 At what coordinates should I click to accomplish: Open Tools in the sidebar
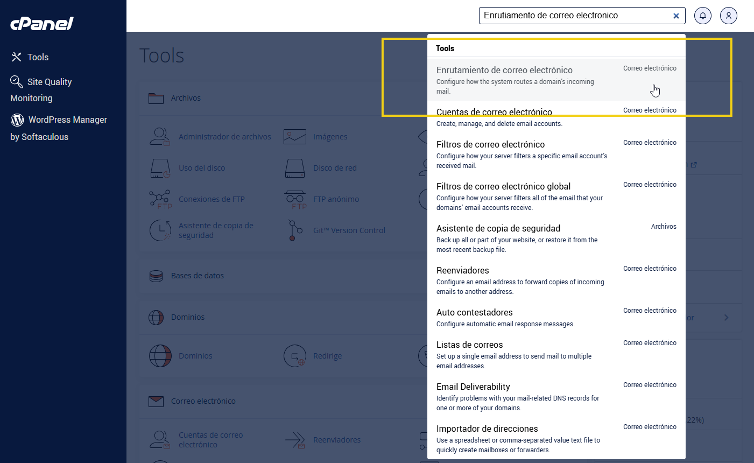(38, 57)
